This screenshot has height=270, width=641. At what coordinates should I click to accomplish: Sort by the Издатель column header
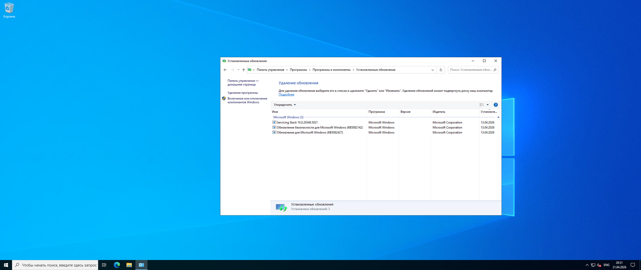[439, 112]
